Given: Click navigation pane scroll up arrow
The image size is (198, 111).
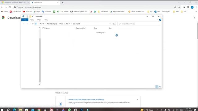Looking at the screenshot, I should coord(40,28).
